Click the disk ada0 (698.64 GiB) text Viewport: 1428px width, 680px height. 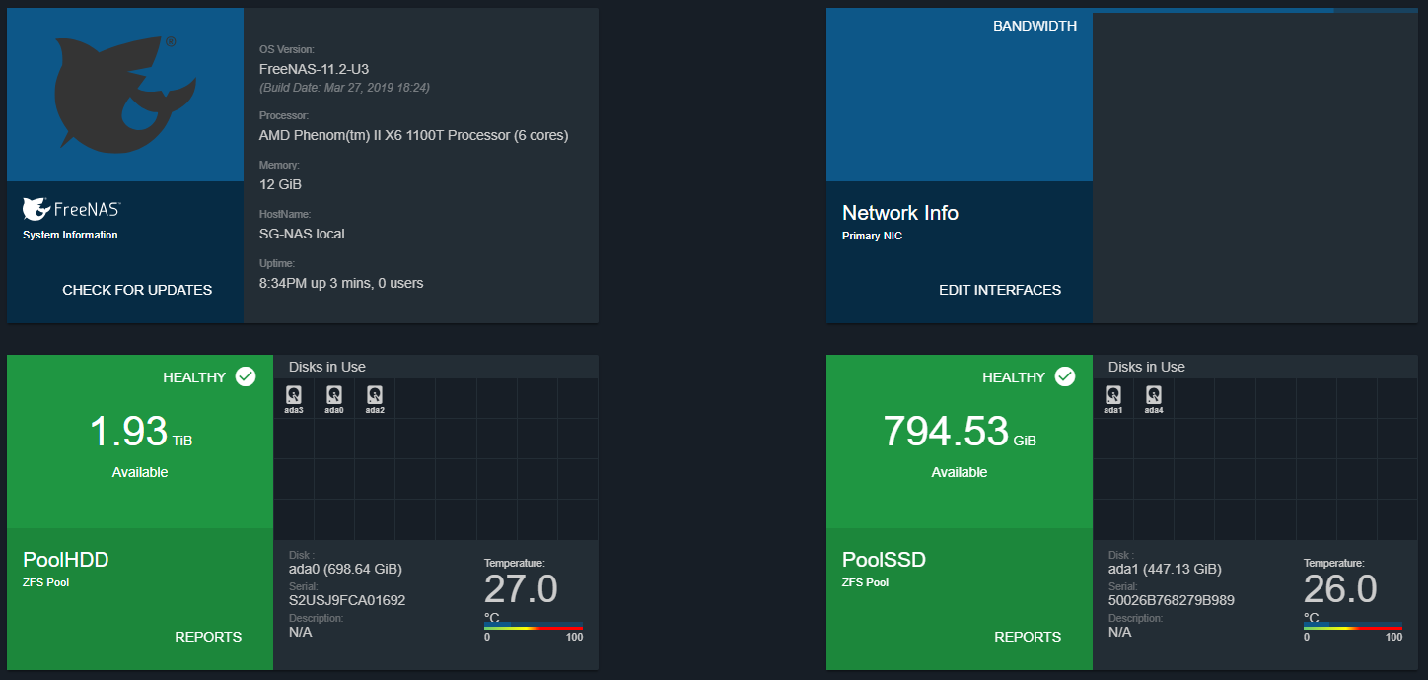coord(345,569)
